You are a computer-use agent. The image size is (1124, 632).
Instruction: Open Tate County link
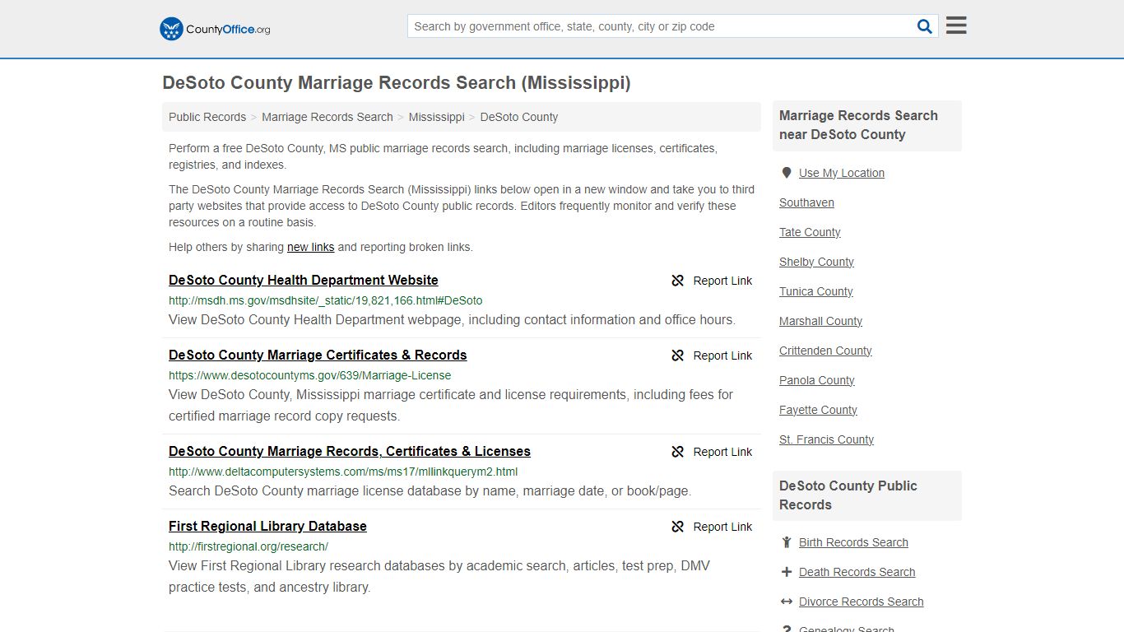coord(810,232)
